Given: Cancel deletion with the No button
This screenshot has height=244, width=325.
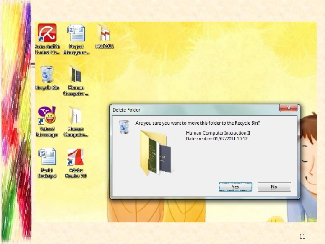Looking at the screenshot, I should click(274, 187).
